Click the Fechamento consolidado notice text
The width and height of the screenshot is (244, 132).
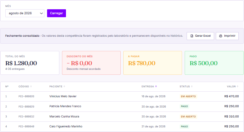click(x=94, y=36)
